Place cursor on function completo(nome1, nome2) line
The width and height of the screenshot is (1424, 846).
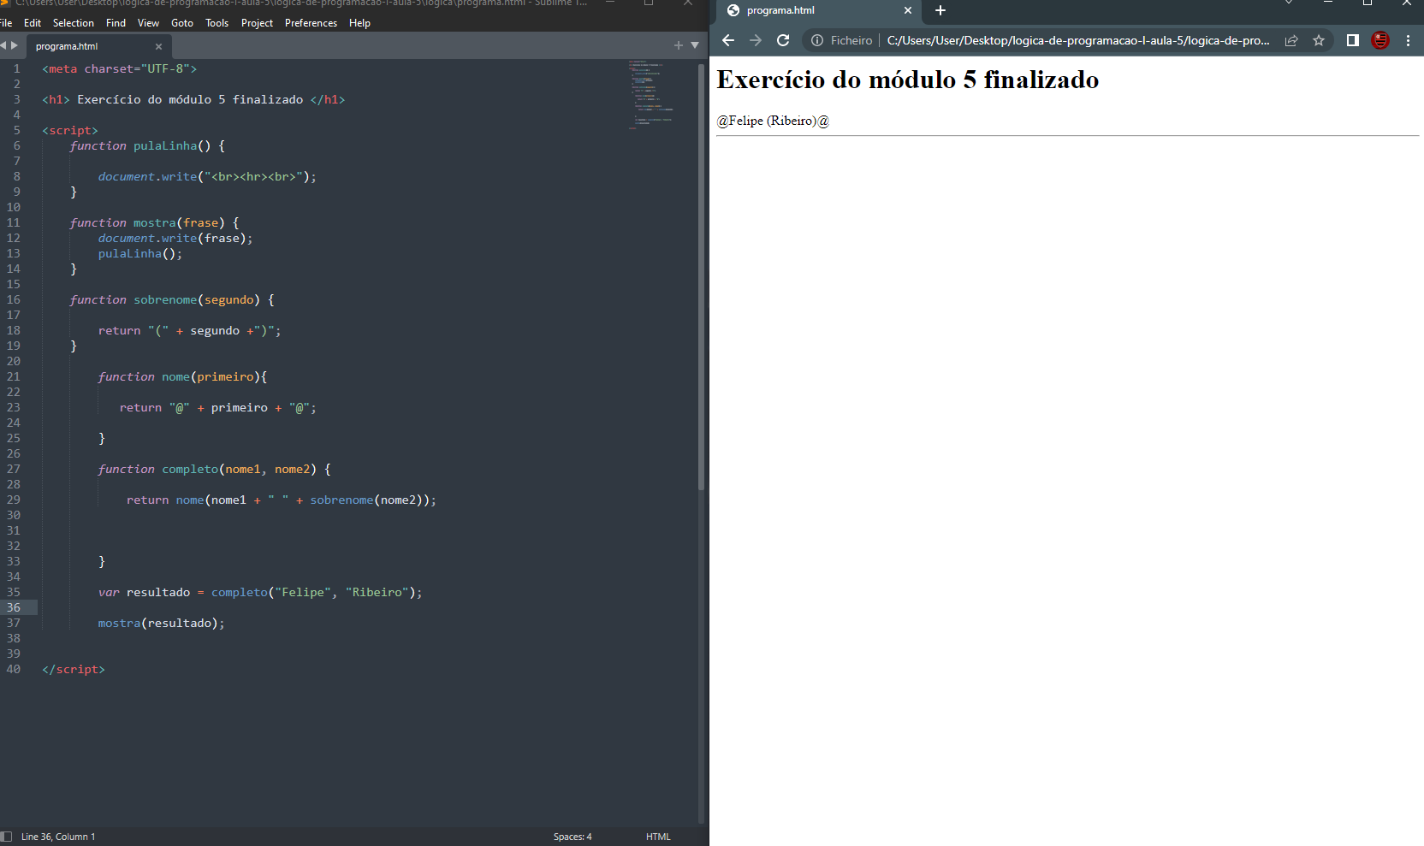pyautogui.click(x=214, y=469)
